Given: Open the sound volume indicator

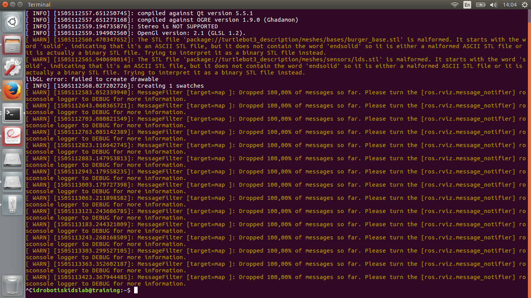Looking at the screenshot, I should [494, 5].
